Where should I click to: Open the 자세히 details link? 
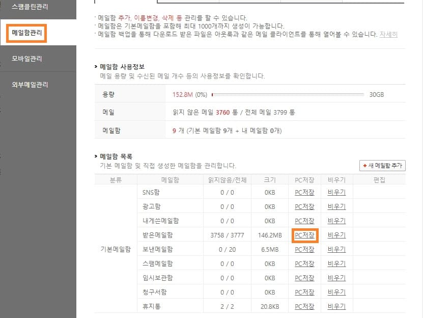[388, 34]
